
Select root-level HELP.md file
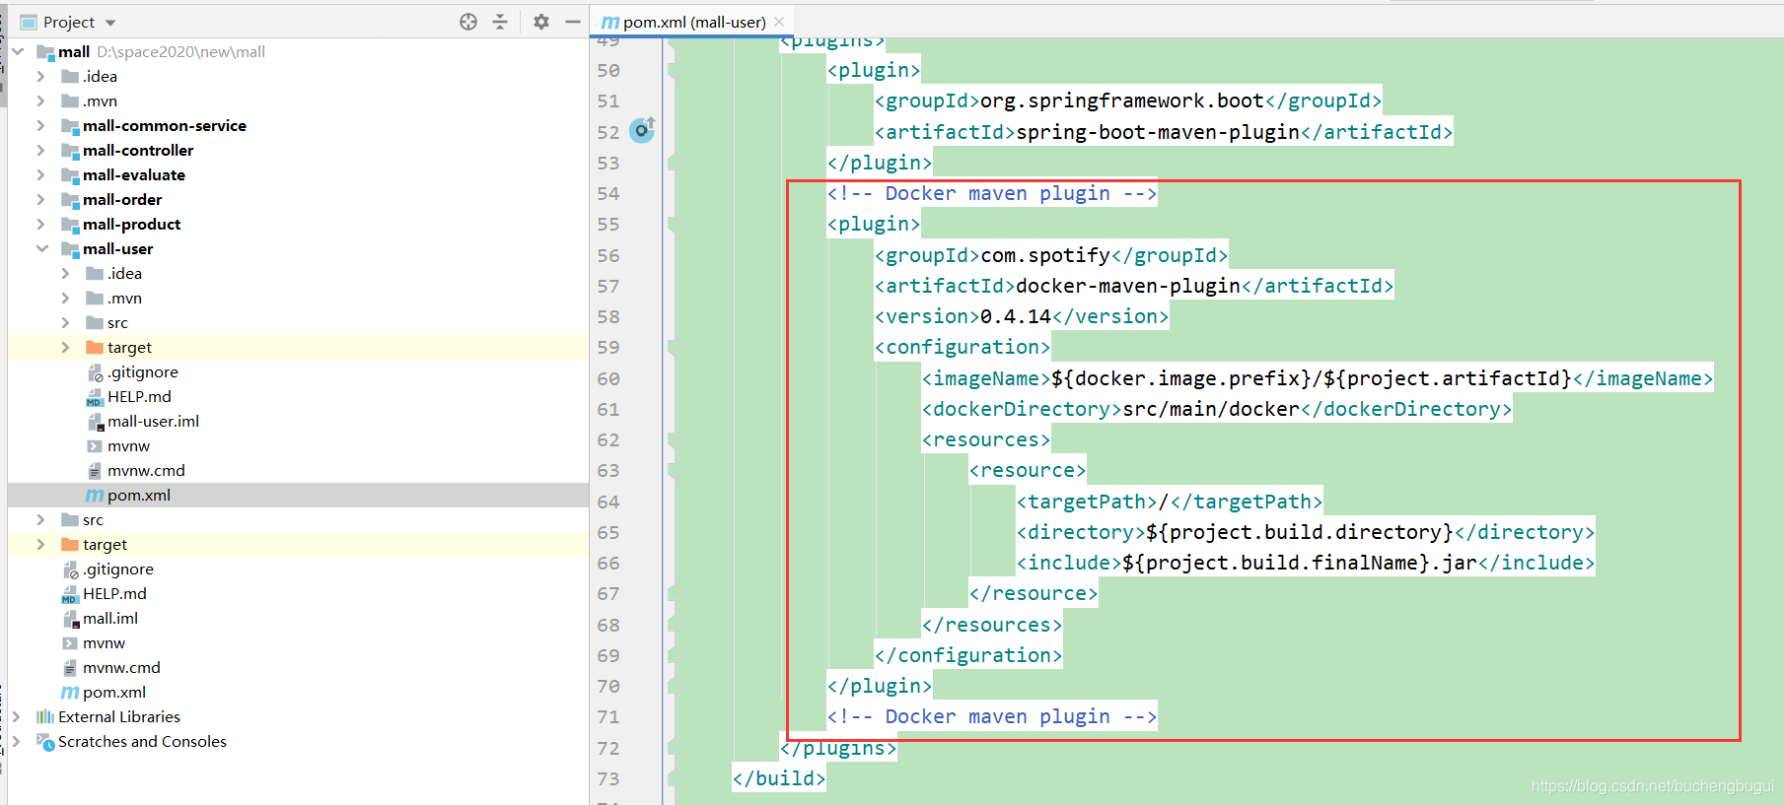pos(114,593)
